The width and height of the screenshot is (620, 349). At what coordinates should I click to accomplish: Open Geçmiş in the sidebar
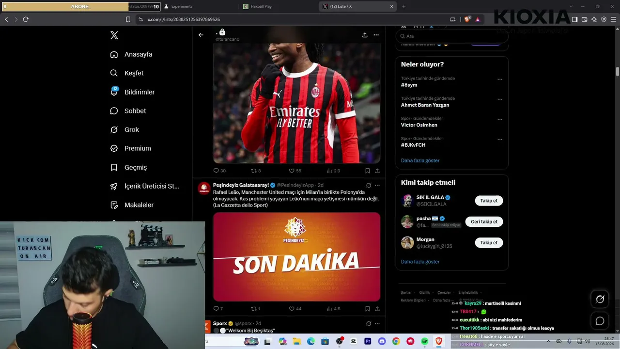tap(129, 167)
